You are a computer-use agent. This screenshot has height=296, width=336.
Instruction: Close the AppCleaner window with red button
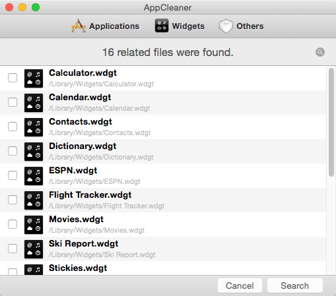[x=9, y=7]
